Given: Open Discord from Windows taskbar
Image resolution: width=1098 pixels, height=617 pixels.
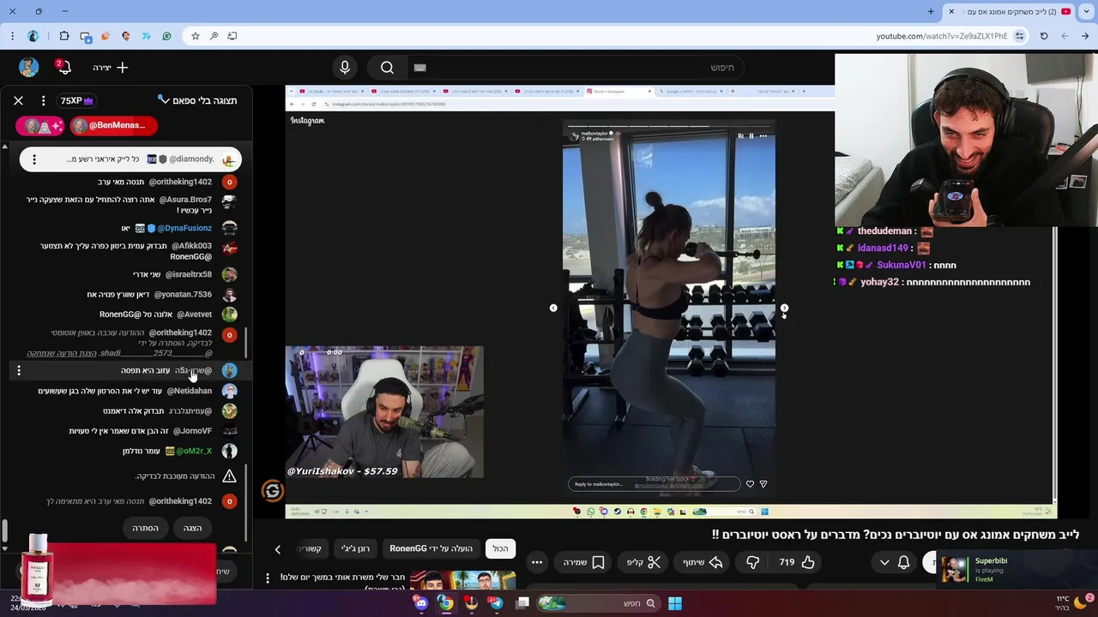Looking at the screenshot, I should click(421, 603).
